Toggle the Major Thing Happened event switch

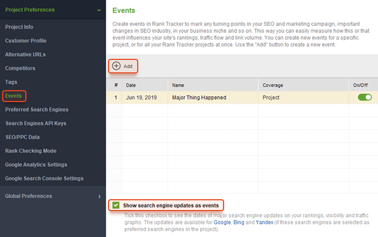coord(364,97)
